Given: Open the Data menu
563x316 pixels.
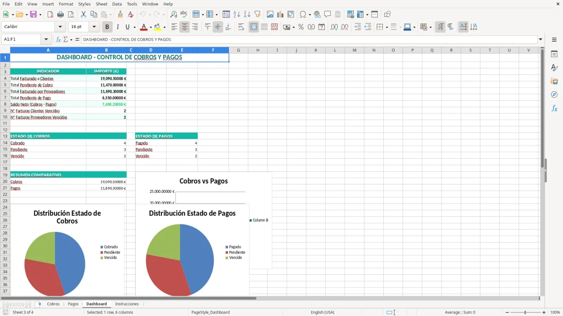Looking at the screenshot, I should pyautogui.click(x=117, y=4).
